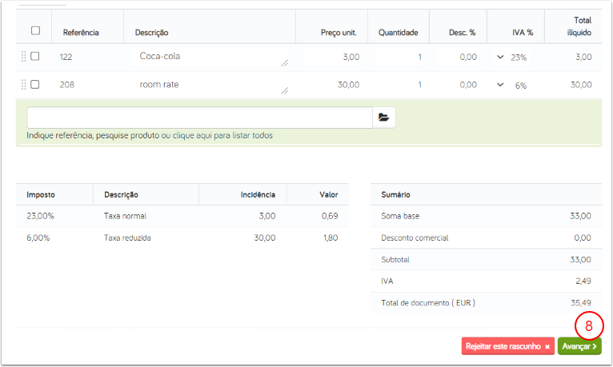Click the drag handle for row 208
Image resolution: width=613 pixels, height=367 pixels.
point(24,84)
